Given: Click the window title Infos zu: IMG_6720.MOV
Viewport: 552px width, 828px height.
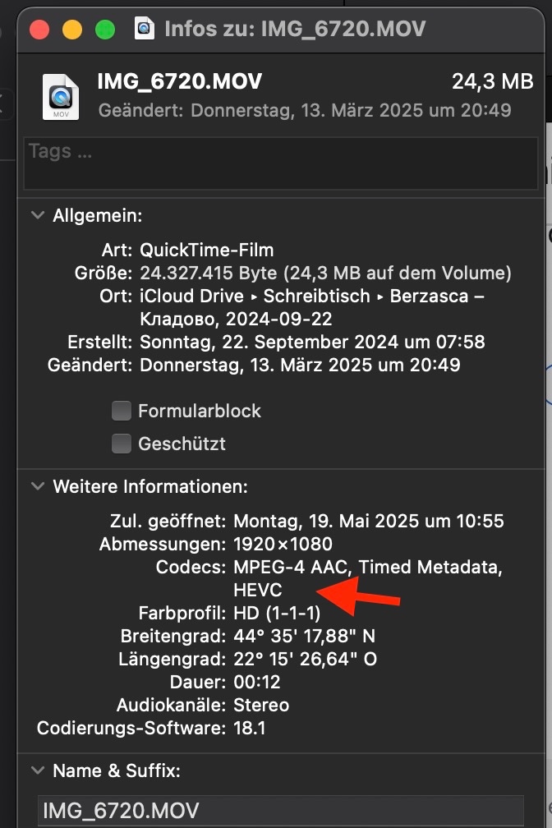Looking at the screenshot, I should tap(295, 29).
